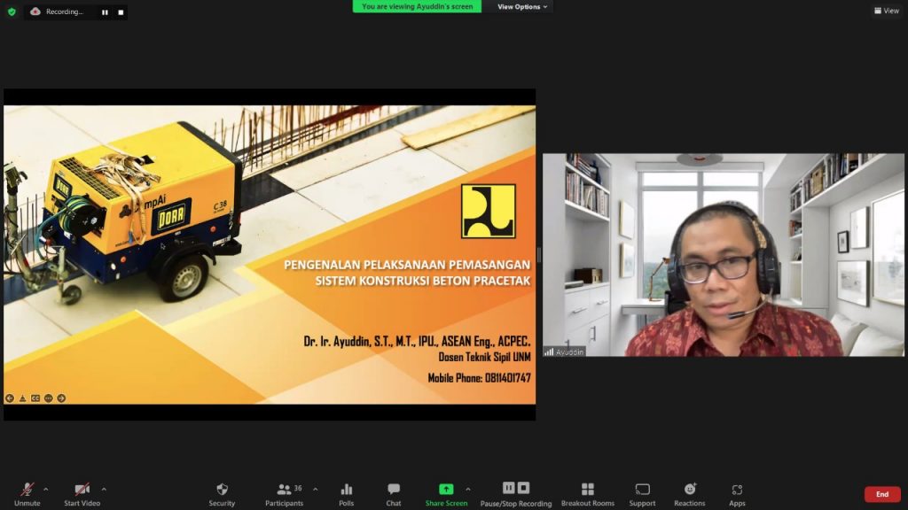The width and height of the screenshot is (908, 510).
Task: Expand audio options arrow next to Unmute
Action: tap(46, 489)
